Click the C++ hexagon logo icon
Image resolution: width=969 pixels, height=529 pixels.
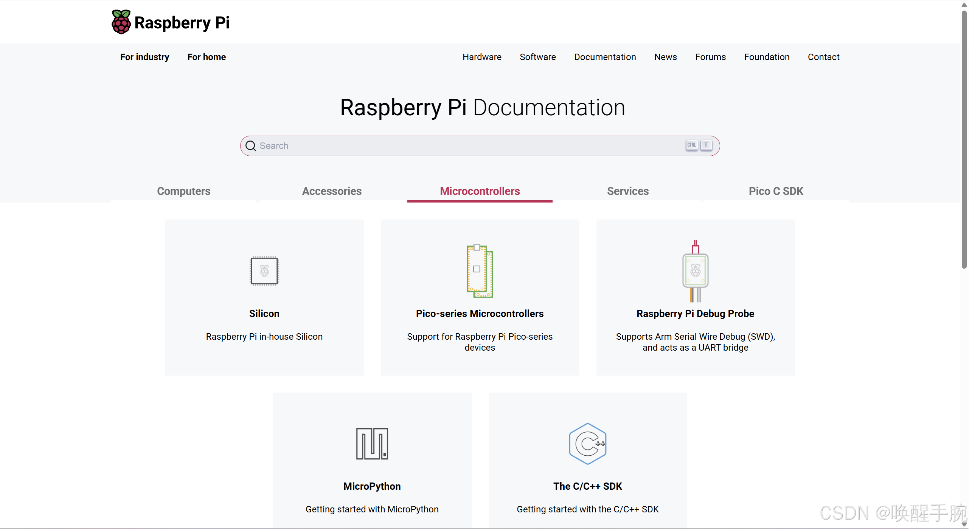pyautogui.click(x=587, y=444)
